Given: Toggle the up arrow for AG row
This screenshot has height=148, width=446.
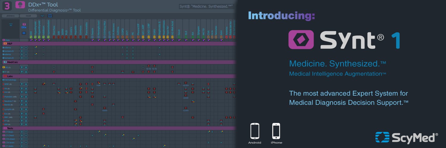Looking at the screenshot, I should (x=22, y=67).
